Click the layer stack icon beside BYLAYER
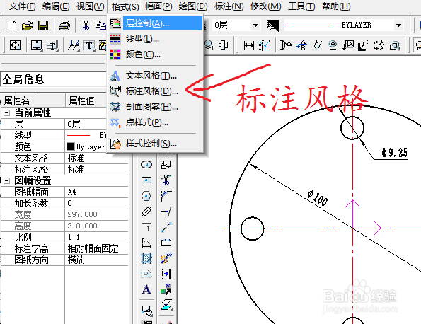 272,25
